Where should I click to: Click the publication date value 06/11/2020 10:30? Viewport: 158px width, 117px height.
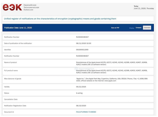point(84,43)
